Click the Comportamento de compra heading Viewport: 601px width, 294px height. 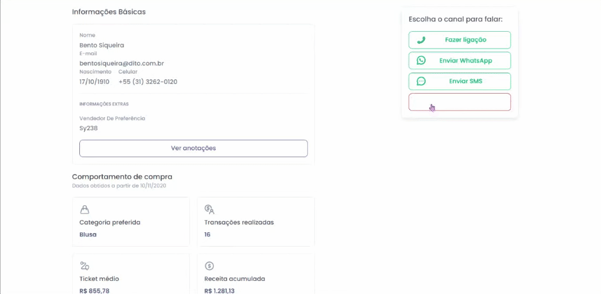tap(122, 177)
